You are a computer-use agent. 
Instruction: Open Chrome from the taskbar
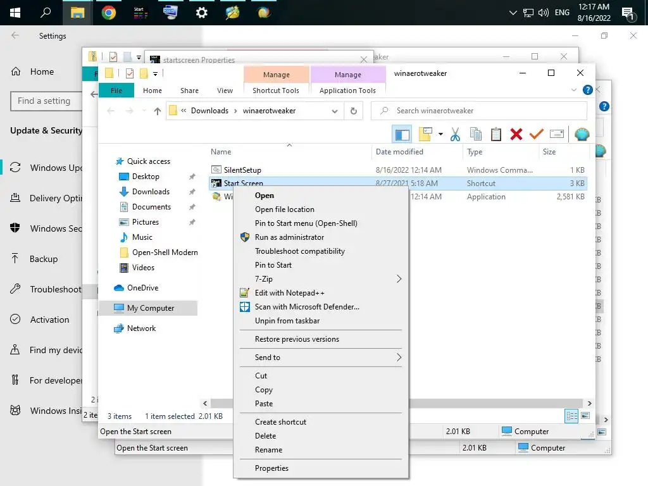(x=109, y=13)
